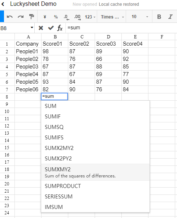Go back using the left chevron arrow
177x218 pixels.
pyautogui.click(x=3, y=4)
